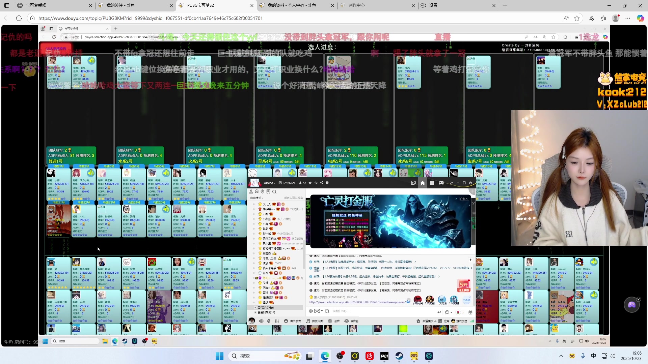
Task: Switch to the 创作中心 tab
Action: tap(357, 5)
